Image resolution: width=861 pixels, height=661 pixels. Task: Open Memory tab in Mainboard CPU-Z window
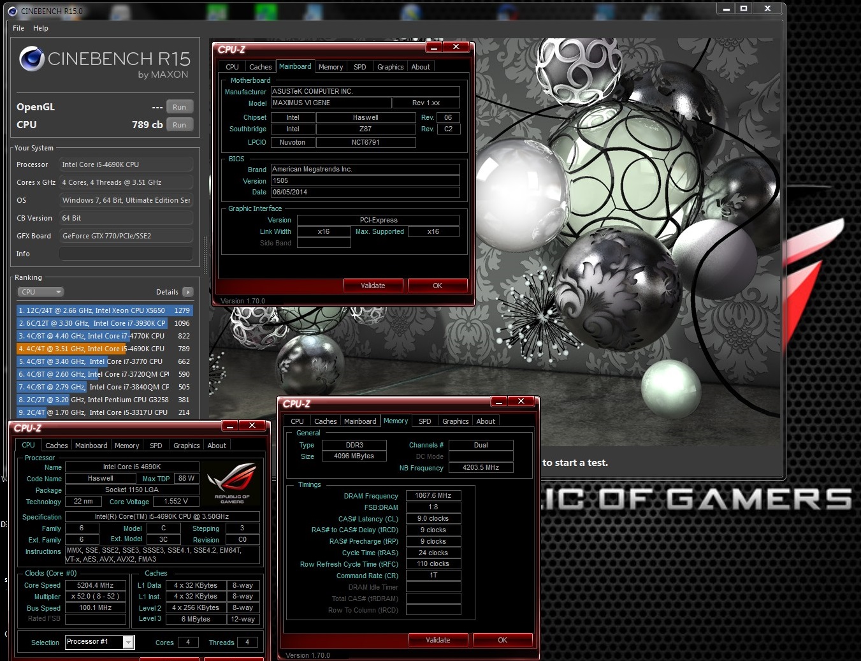(x=331, y=67)
